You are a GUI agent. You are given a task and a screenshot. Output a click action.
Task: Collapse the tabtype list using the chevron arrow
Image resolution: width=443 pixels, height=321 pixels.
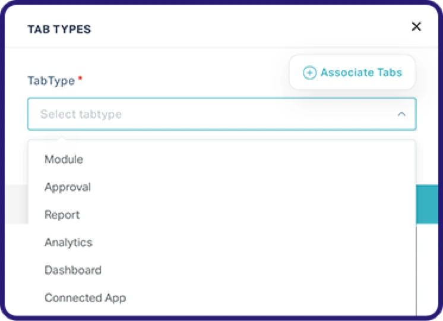click(401, 114)
